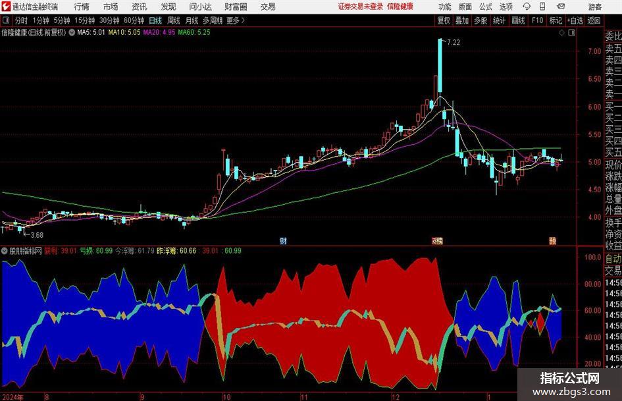Image resolution: width=622 pixels, height=401 pixels.
Task: Switch to 分时 view
Action: coord(21,20)
